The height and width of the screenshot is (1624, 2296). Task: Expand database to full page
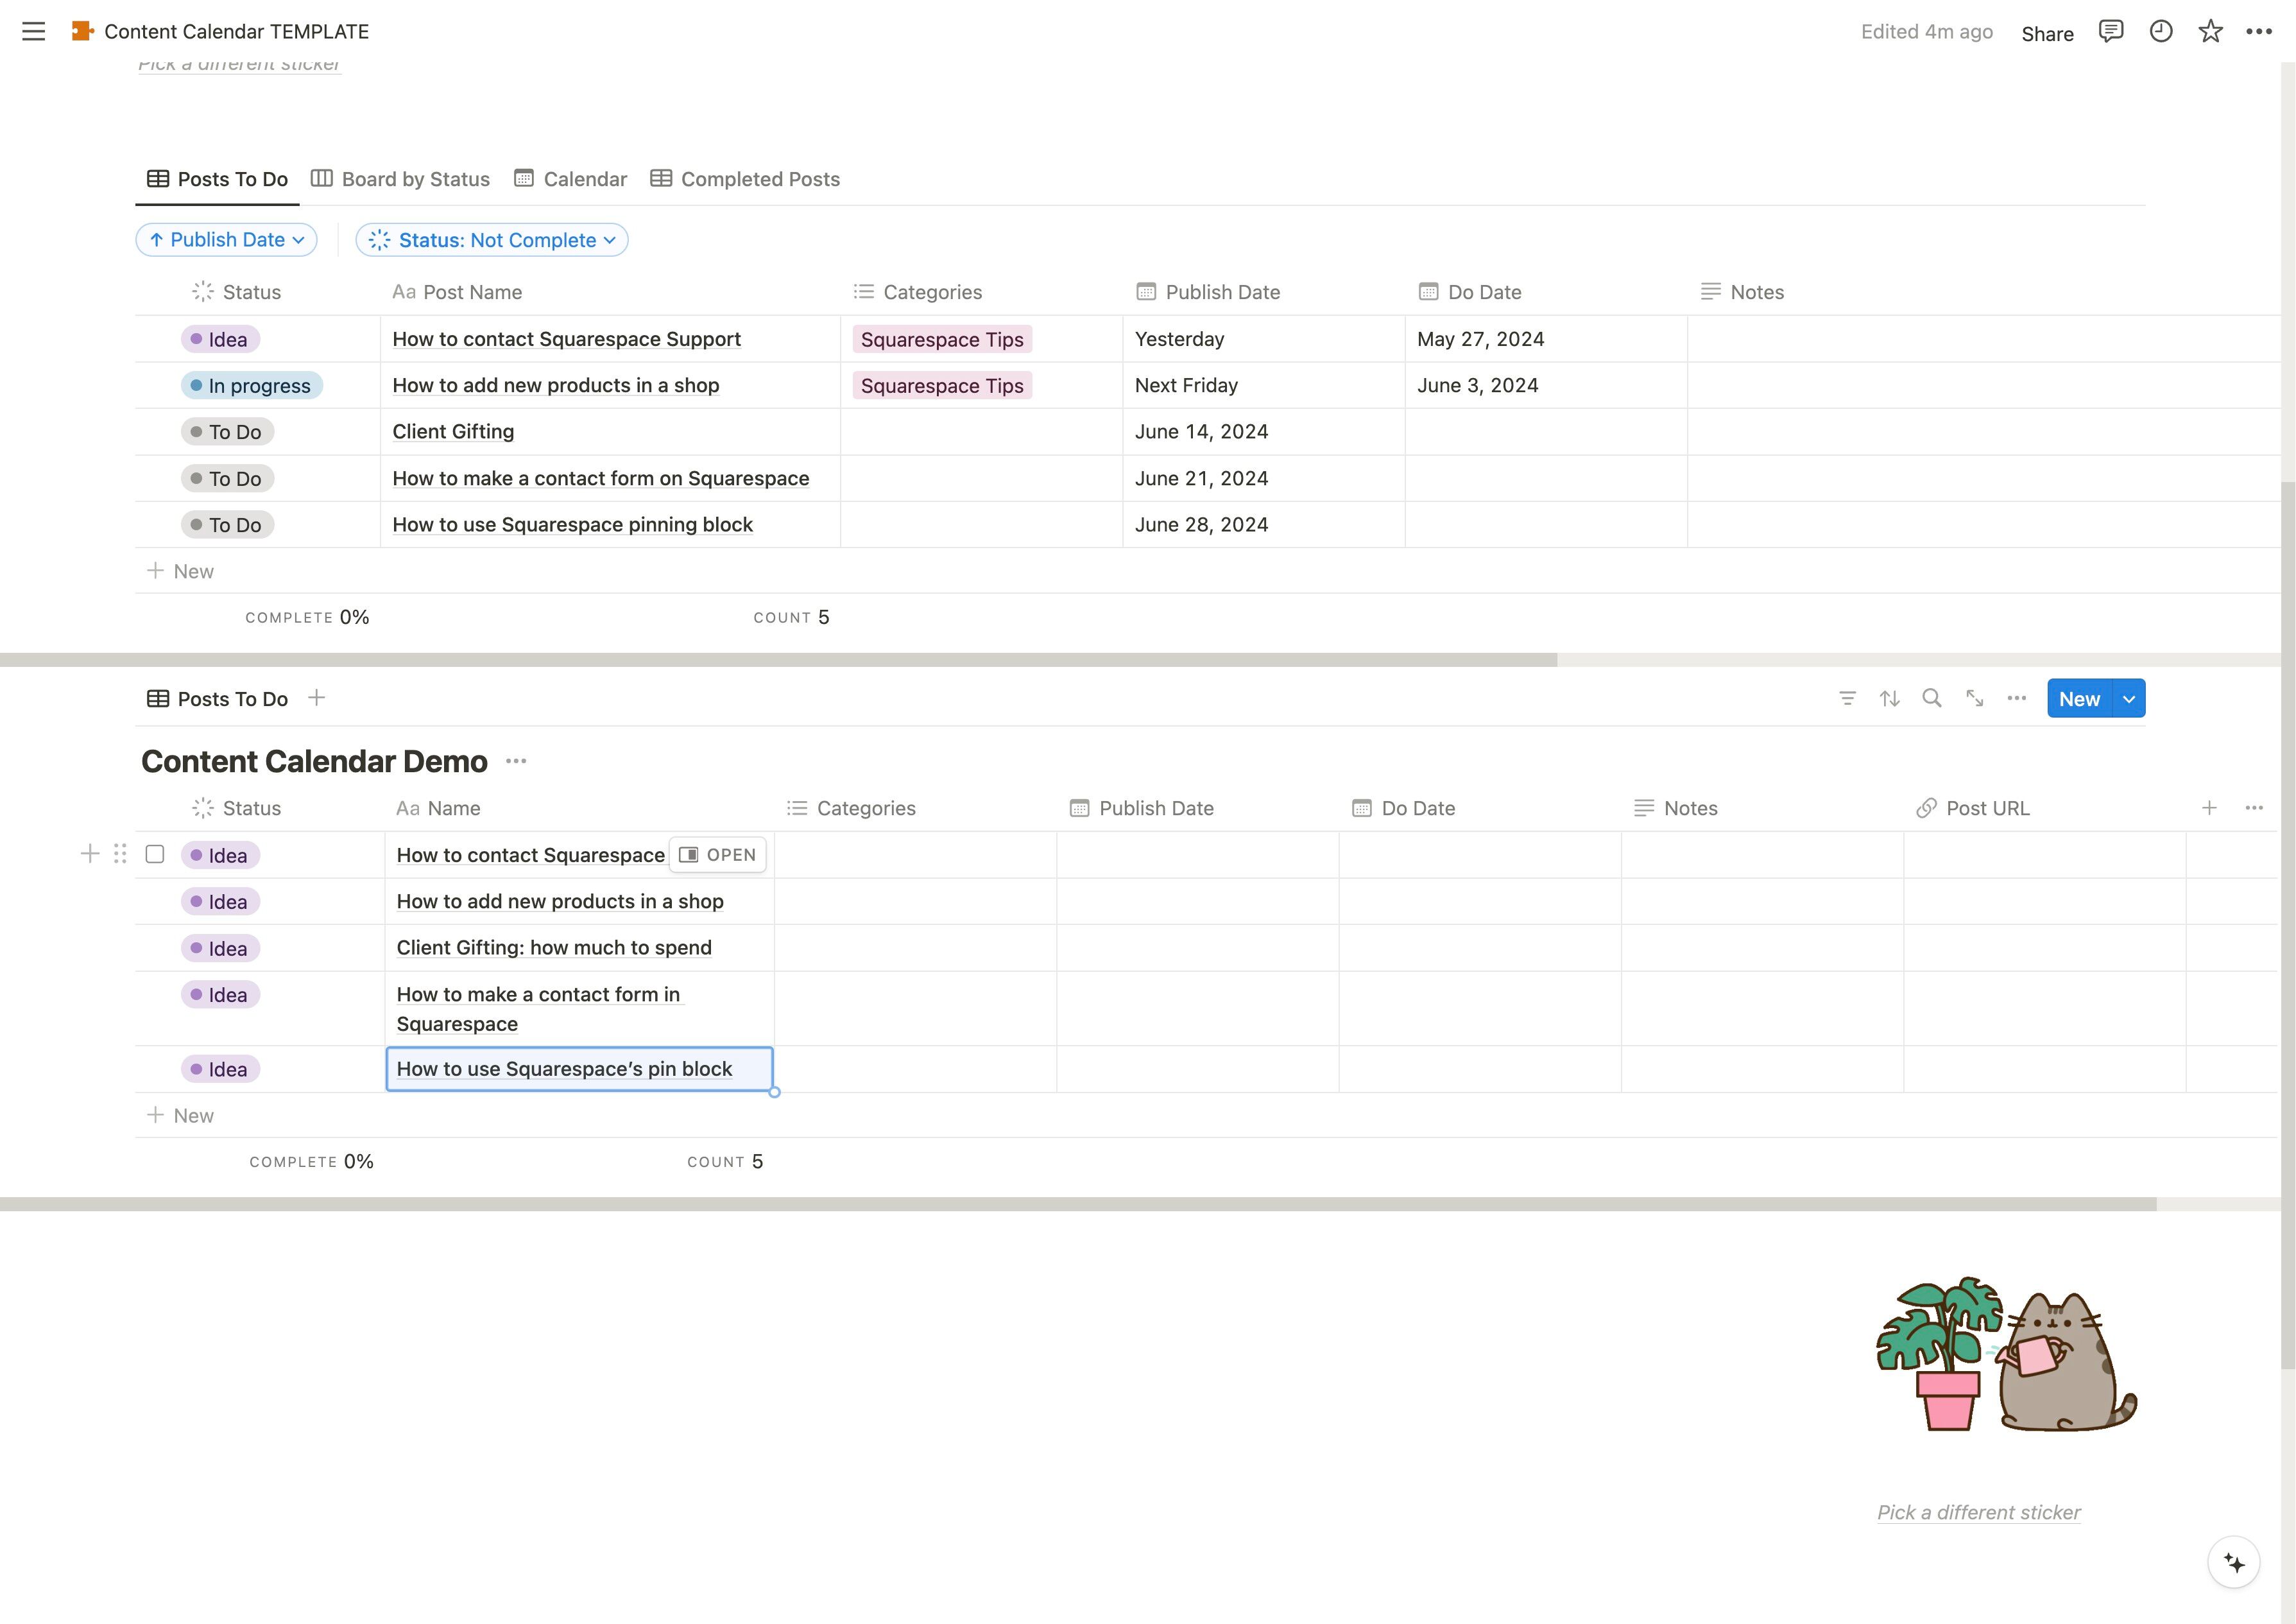coord(1974,698)
